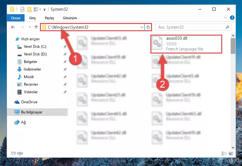
Task: Click the Properties checkmark quick access icon
Action: click(x=22, y=9)
